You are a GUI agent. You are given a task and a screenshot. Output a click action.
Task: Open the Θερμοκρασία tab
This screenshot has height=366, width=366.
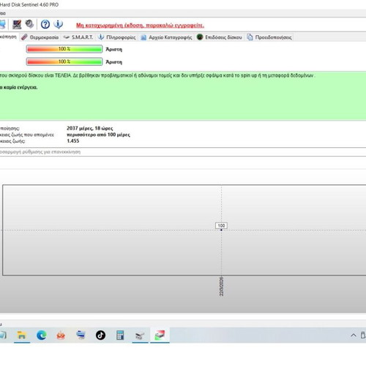point(40,37)
